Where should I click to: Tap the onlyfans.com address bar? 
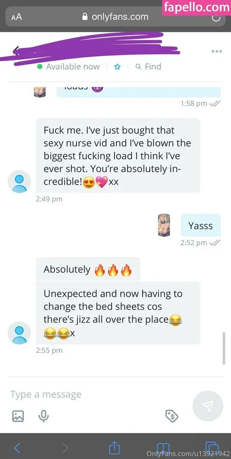(115, 17)
